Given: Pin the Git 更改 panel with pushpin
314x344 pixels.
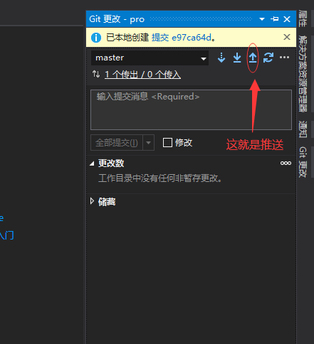Looking at the screenshot, I should tap(275, 19).
